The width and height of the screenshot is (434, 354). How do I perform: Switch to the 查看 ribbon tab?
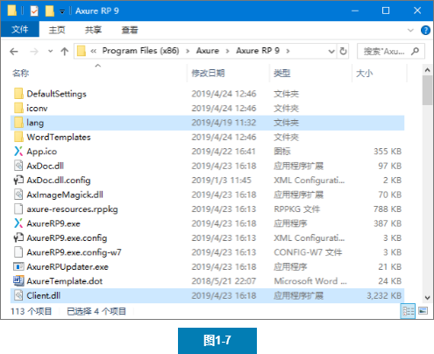[130, 30]
